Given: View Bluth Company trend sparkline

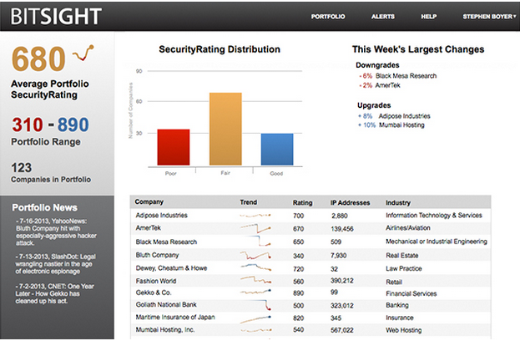Looking at the screenshot, I should 255,255.
